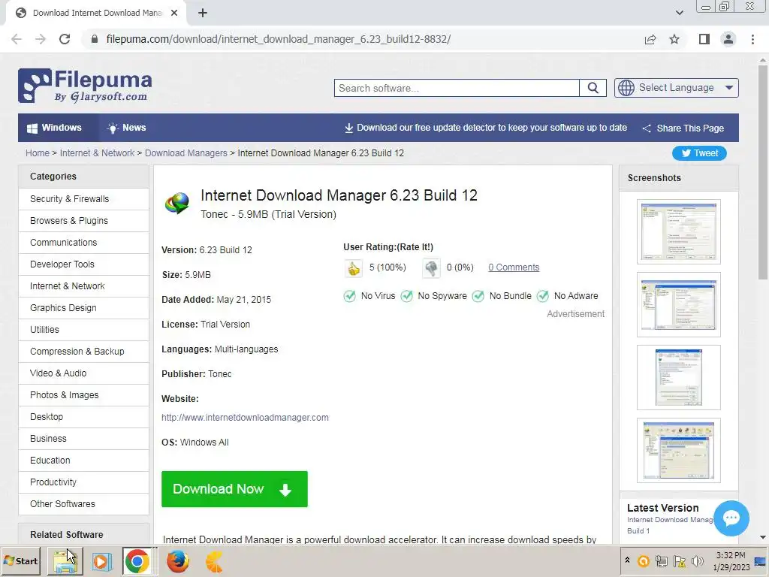The height and width of the screenshot is (577, 769).
Task: Click download free update detector link
Action: point(486,128)
